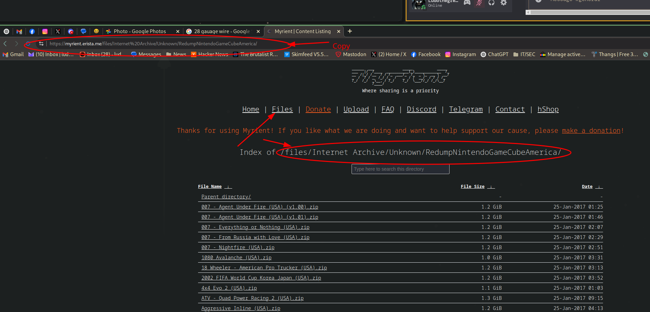Open the Donate navigation link
The image size is (650, 312).
[x=318, y=109]
